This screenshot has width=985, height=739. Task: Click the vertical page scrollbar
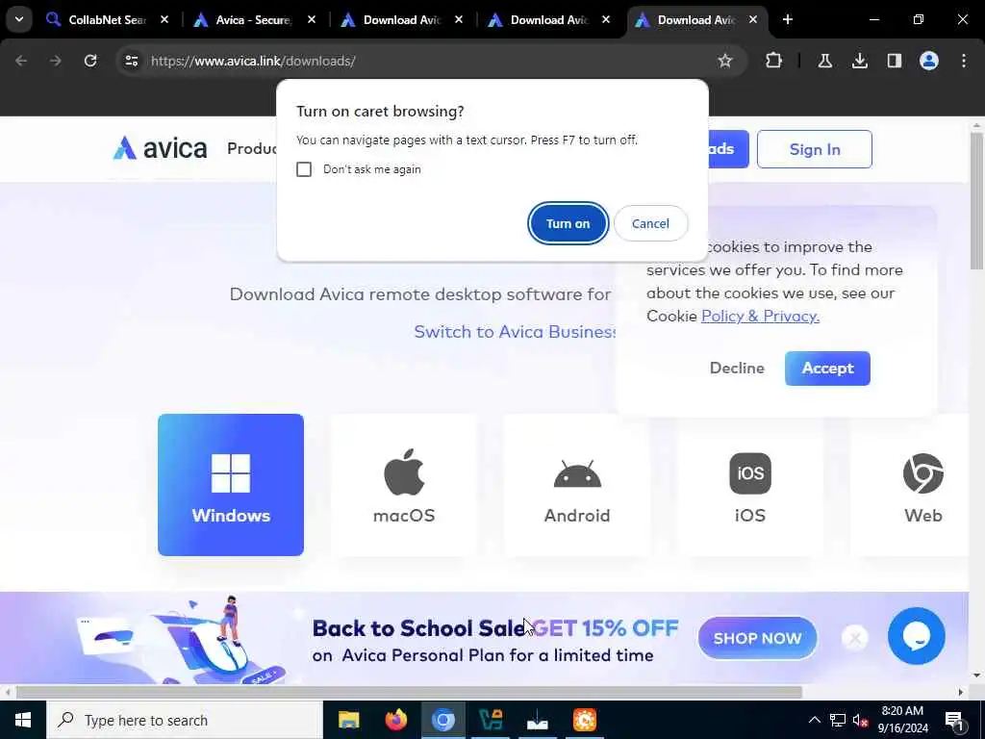pyautogui.click(x=977, y=201)
